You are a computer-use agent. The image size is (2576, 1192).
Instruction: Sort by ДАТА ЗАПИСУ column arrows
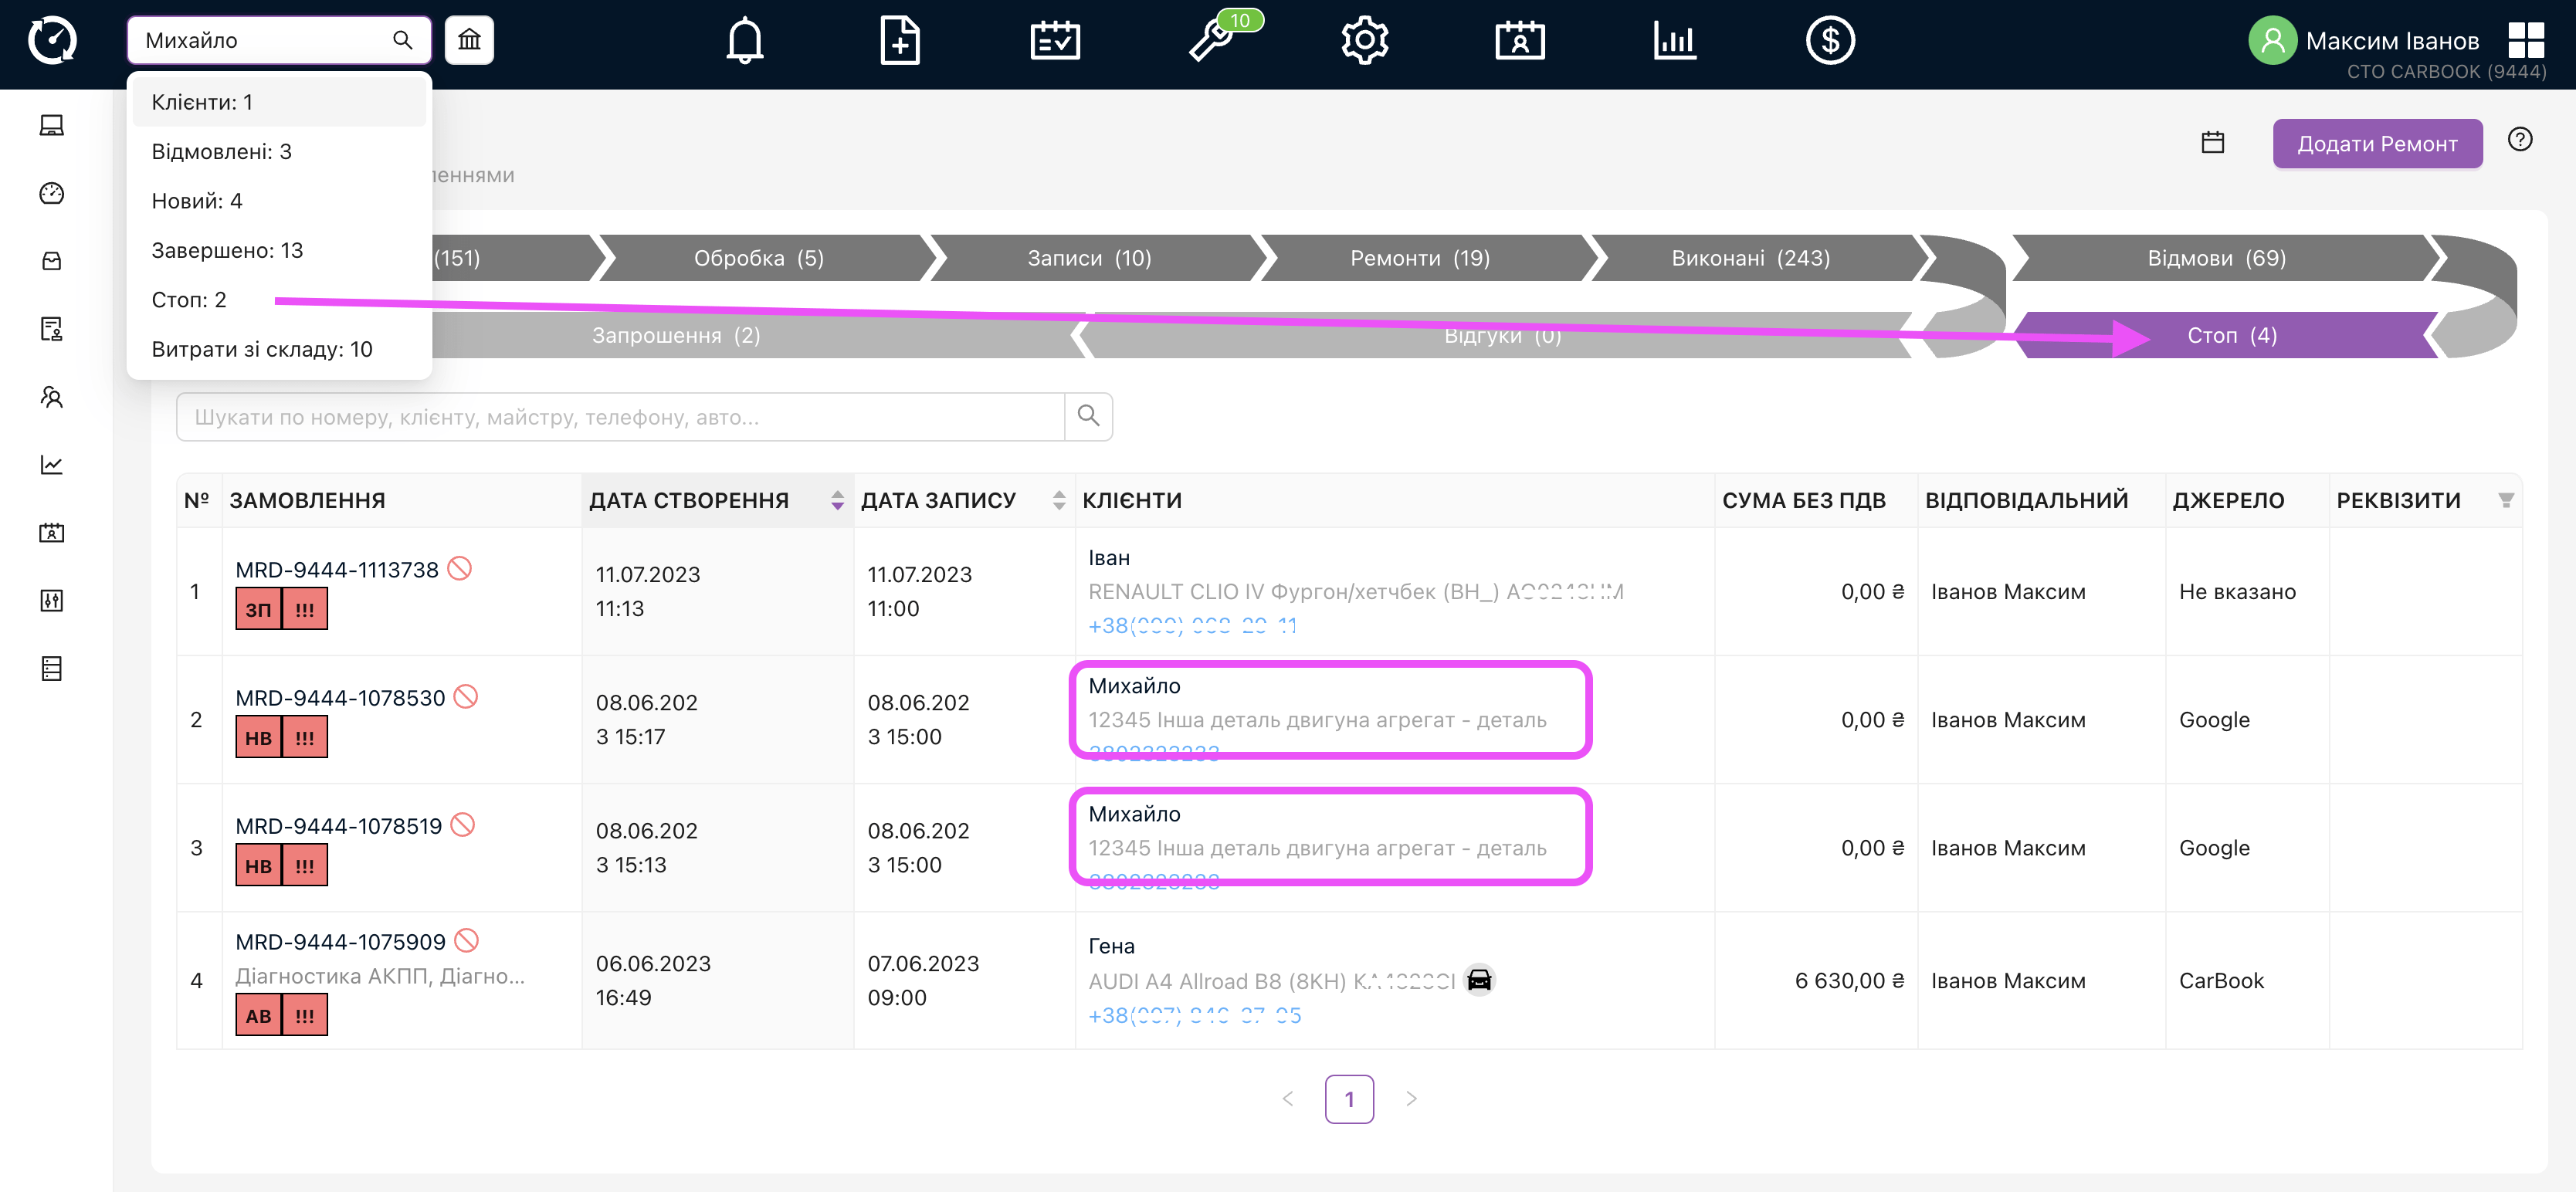(x=1059, y=500)
